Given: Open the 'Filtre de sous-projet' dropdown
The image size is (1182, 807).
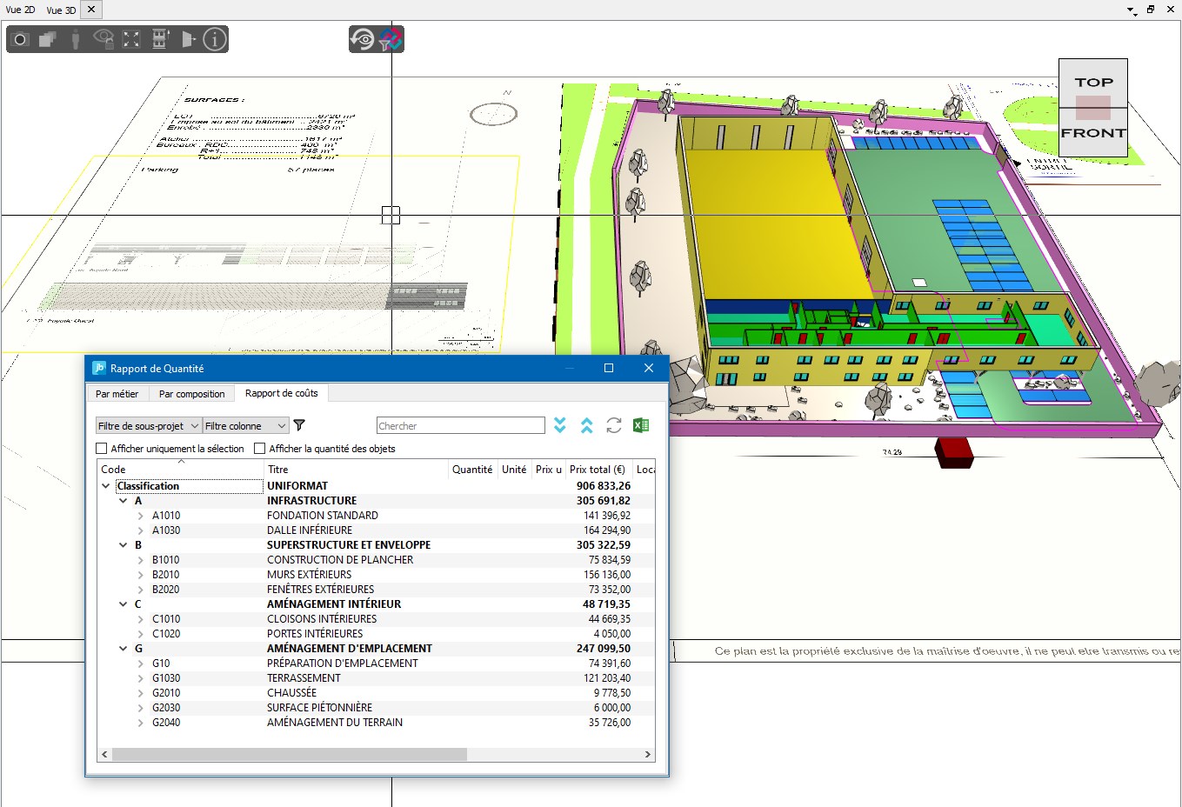Looking at the screenshot, I should [149, 426].
